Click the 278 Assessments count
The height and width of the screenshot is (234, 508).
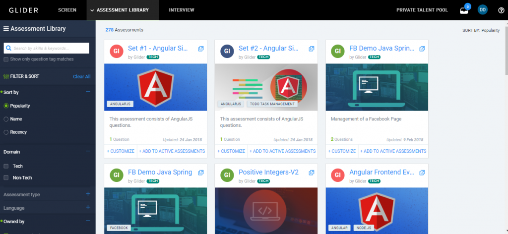click(x=124, y=30)
